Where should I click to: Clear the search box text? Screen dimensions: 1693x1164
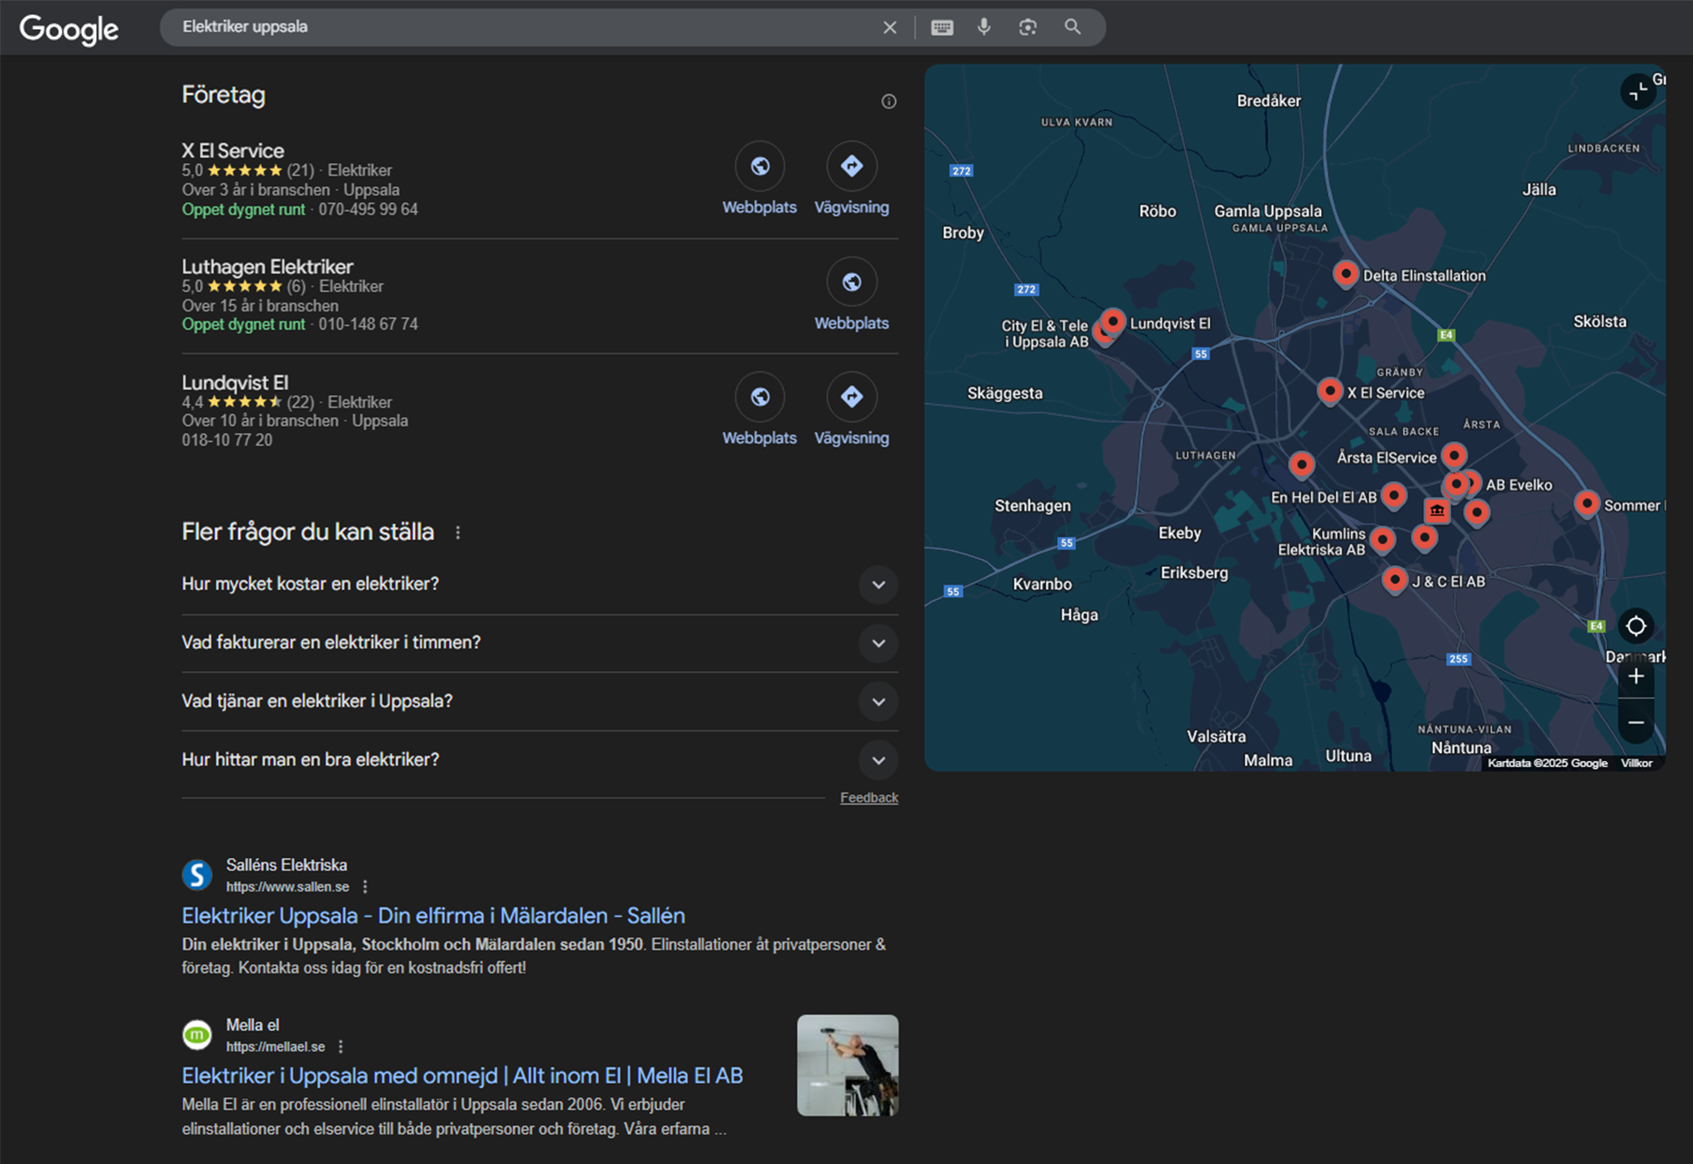tap(890, 27)
